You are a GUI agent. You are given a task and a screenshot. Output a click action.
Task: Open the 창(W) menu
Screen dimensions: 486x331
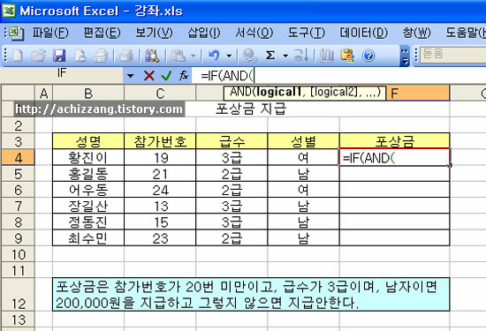416,33
